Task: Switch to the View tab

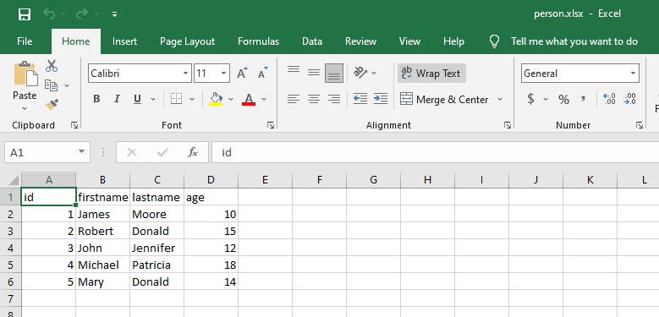Action: pos(409,41)
